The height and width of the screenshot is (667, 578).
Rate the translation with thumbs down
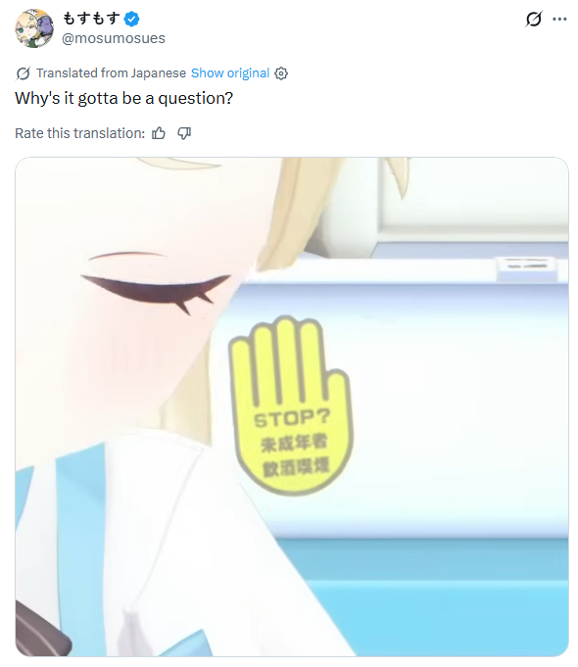tap(184, 133)
